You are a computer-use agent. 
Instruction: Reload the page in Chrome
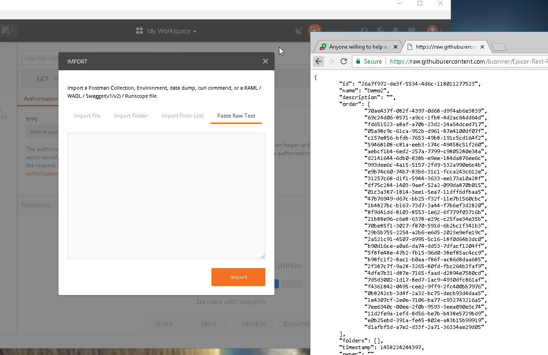(x=344, y=61)
